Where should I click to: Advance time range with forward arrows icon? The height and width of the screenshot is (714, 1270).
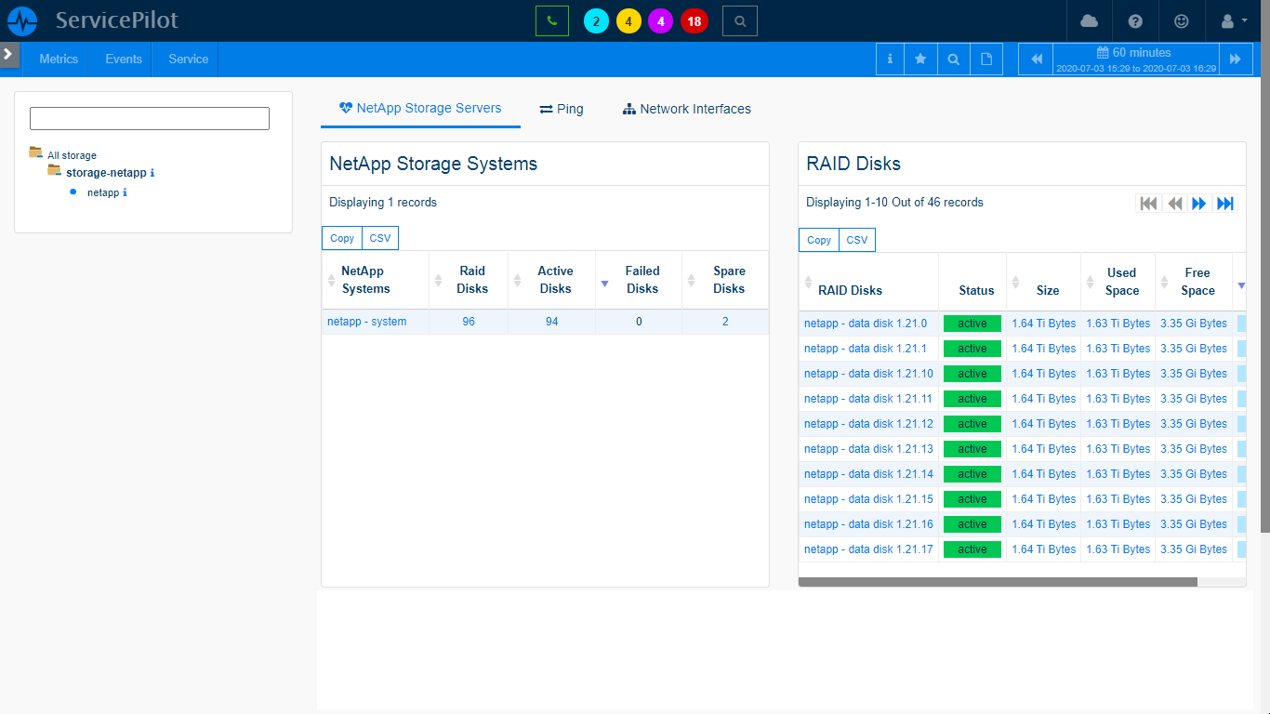click(x=1236, y=59)
